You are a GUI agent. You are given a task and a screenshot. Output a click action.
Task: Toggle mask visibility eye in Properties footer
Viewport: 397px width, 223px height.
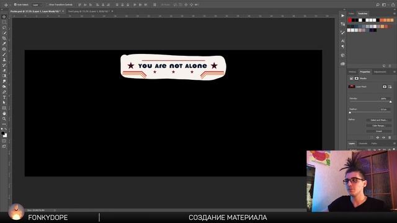383,138
